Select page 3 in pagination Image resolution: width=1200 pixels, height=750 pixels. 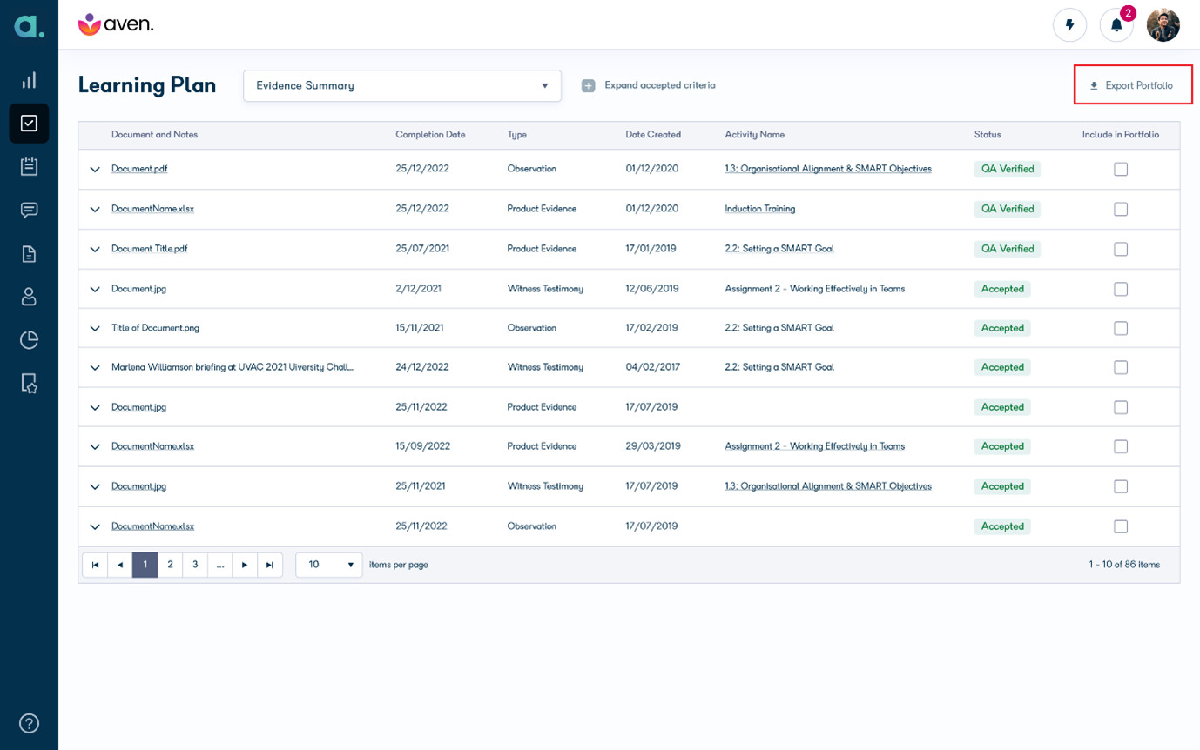coord(195,565)
